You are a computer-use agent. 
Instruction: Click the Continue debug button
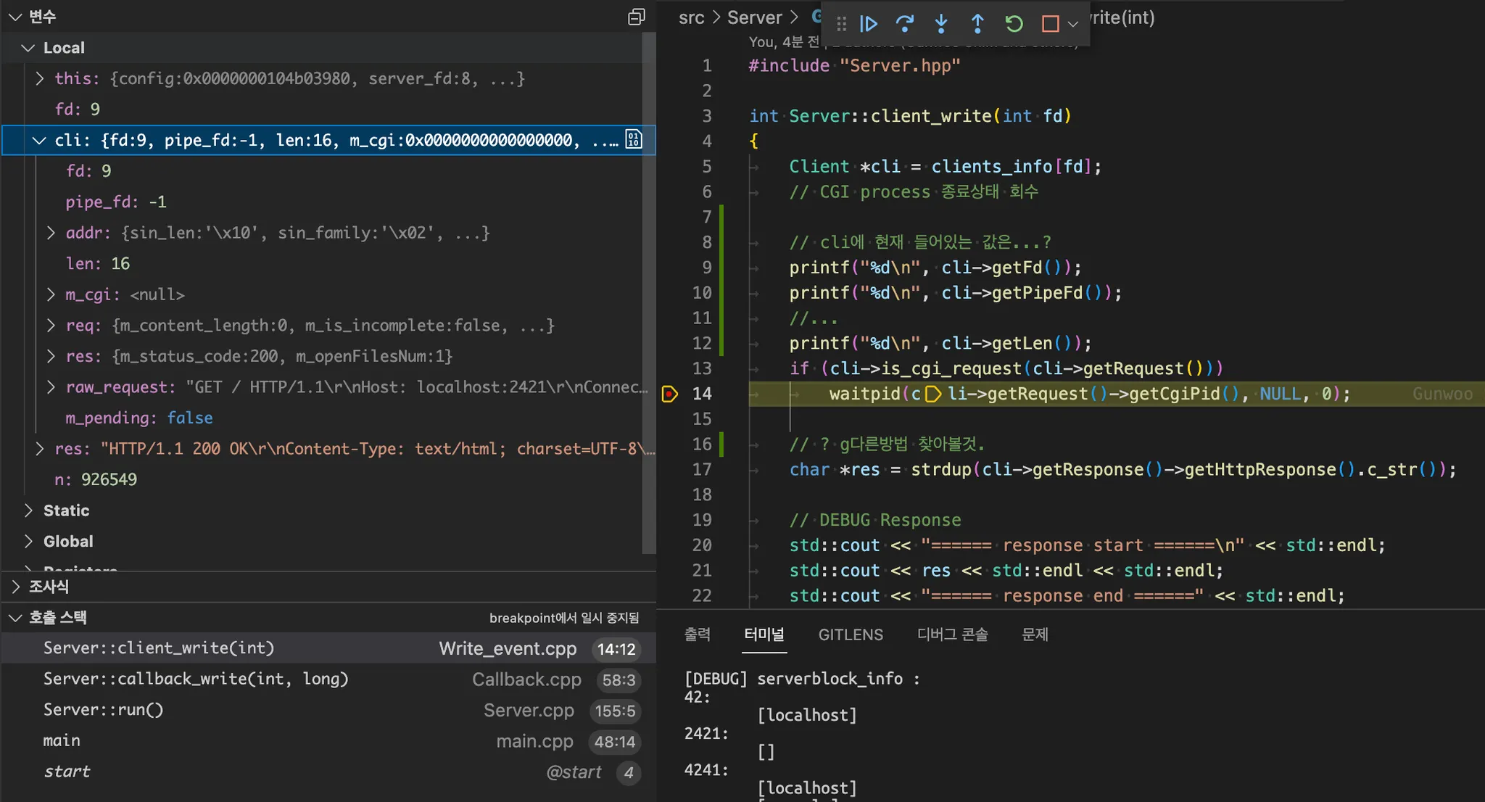[x=868, y=24]
